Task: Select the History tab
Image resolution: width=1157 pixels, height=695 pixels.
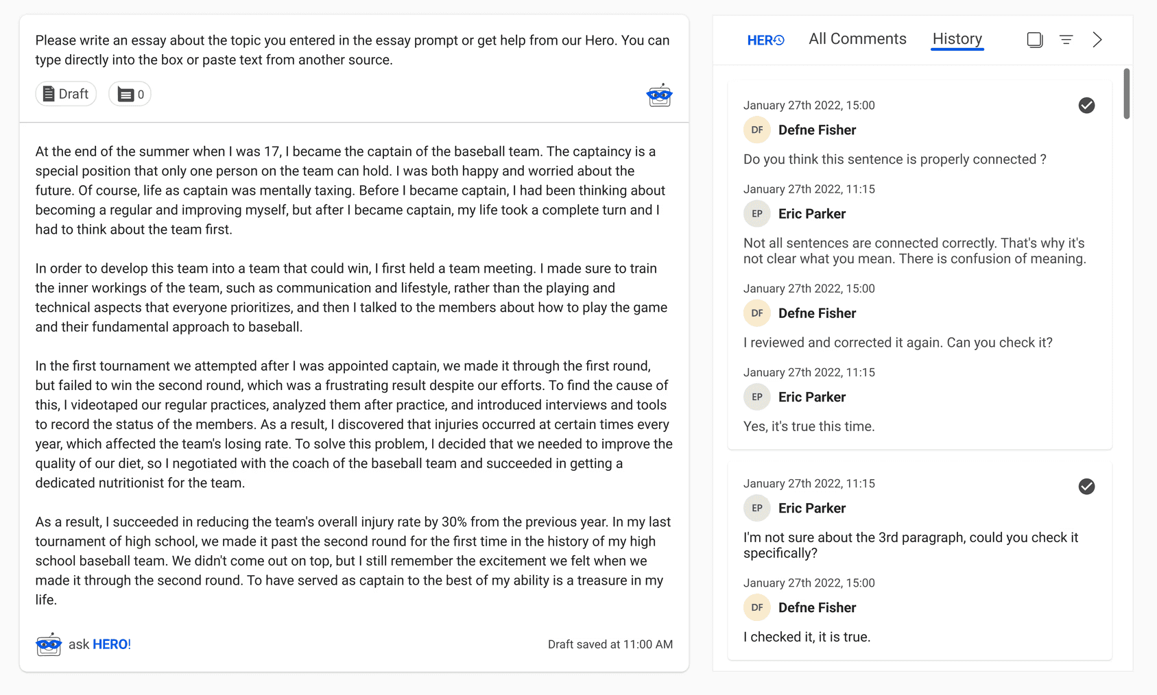Action: click(x=957, y=39)
